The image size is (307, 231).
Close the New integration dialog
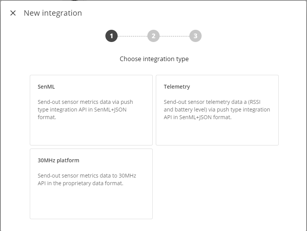(x=13, y=13)
